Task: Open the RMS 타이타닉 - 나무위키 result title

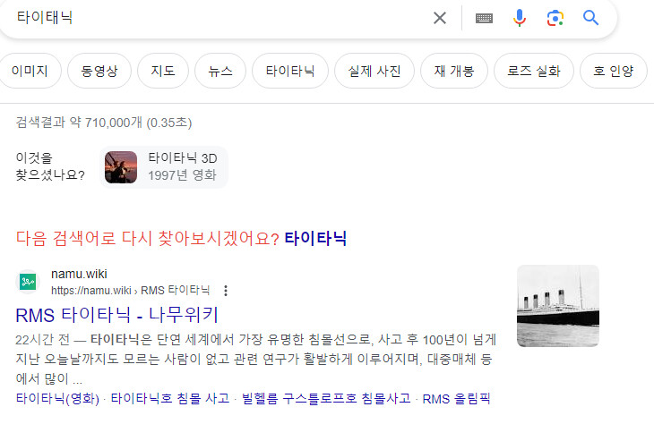Action: click(116, 315)
